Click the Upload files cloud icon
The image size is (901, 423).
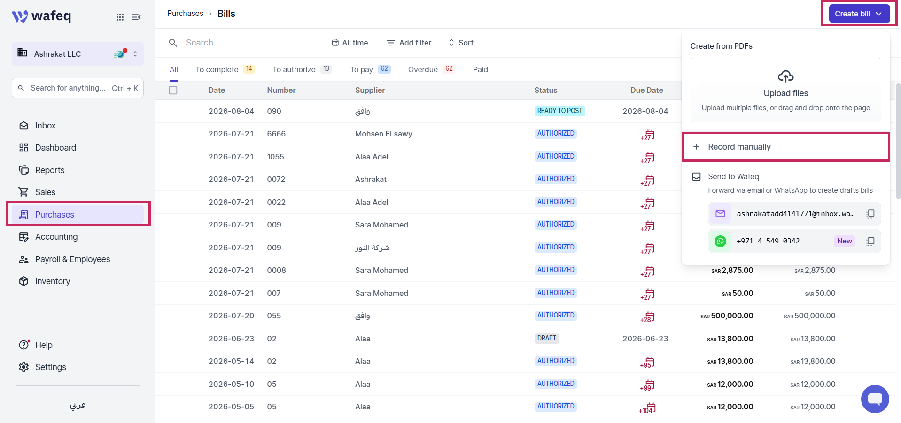pos(786,76)
